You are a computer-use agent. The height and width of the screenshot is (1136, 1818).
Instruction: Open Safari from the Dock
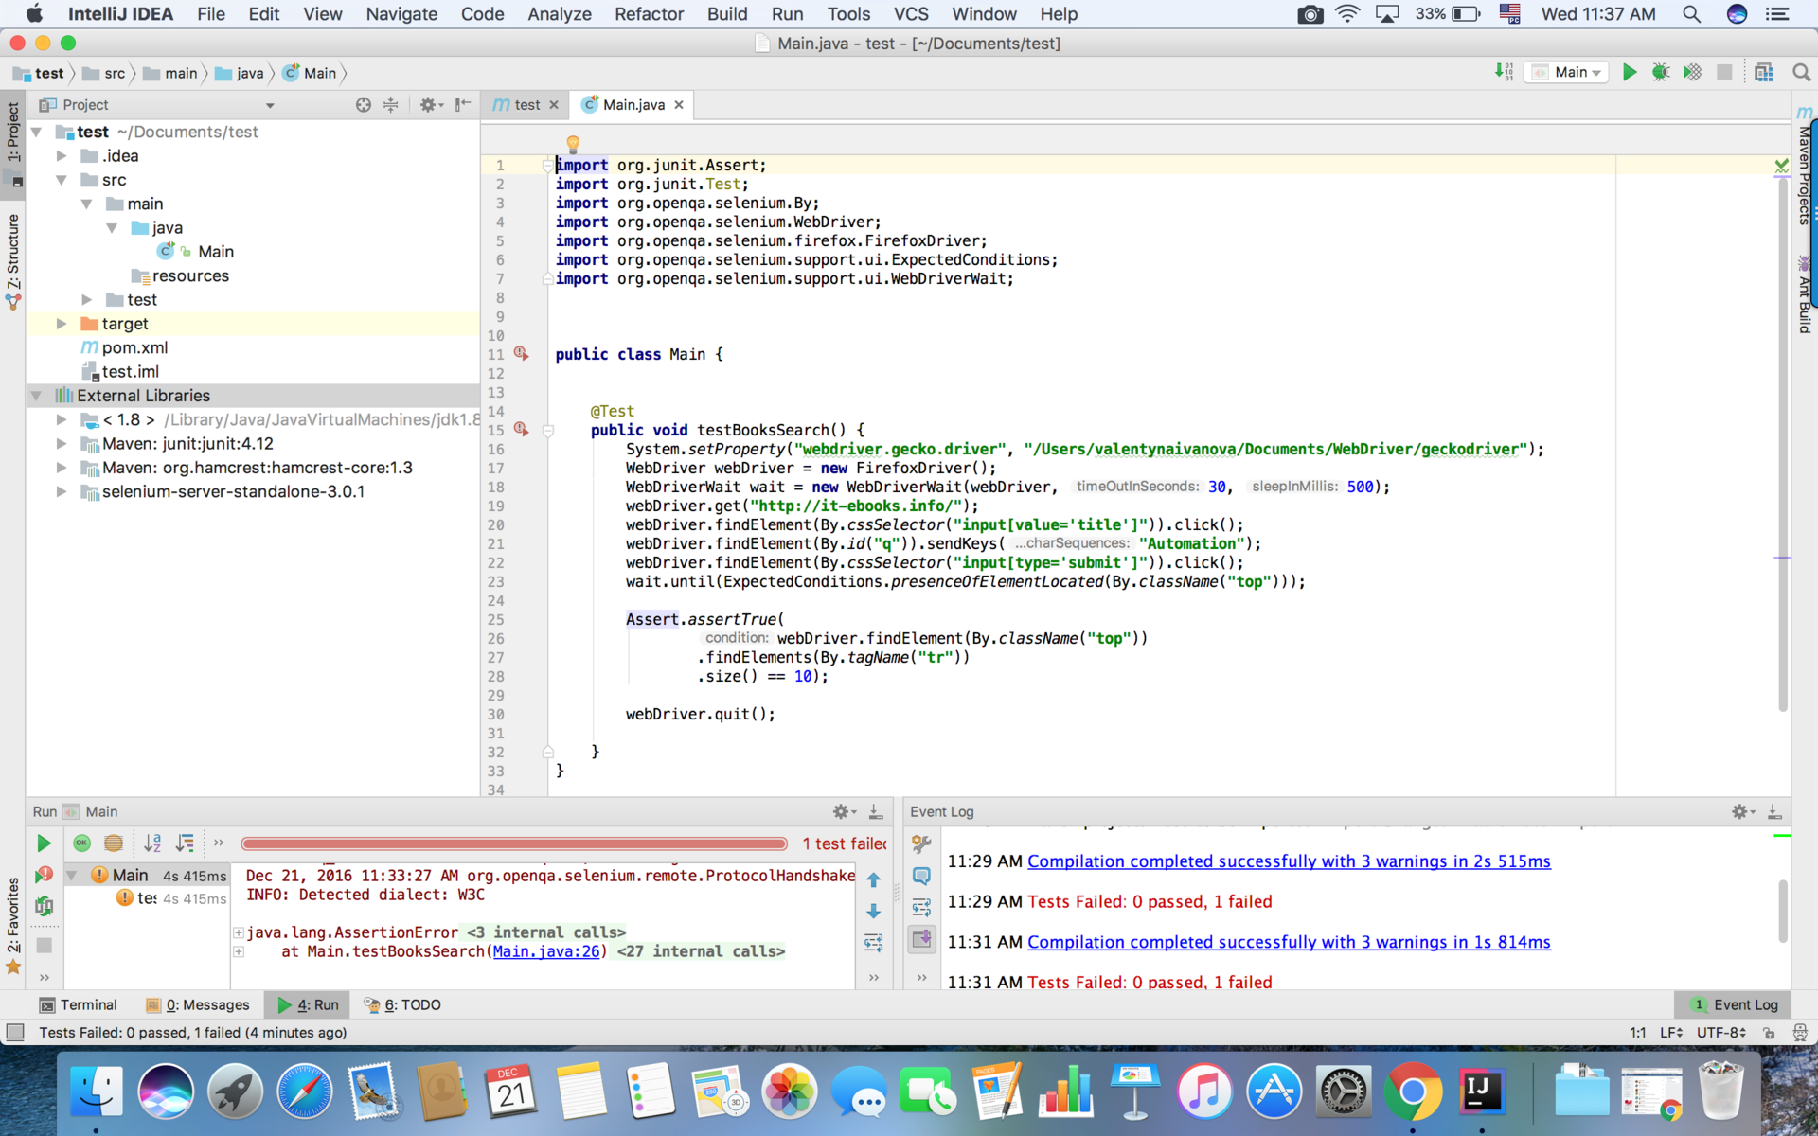point(304,1092)
